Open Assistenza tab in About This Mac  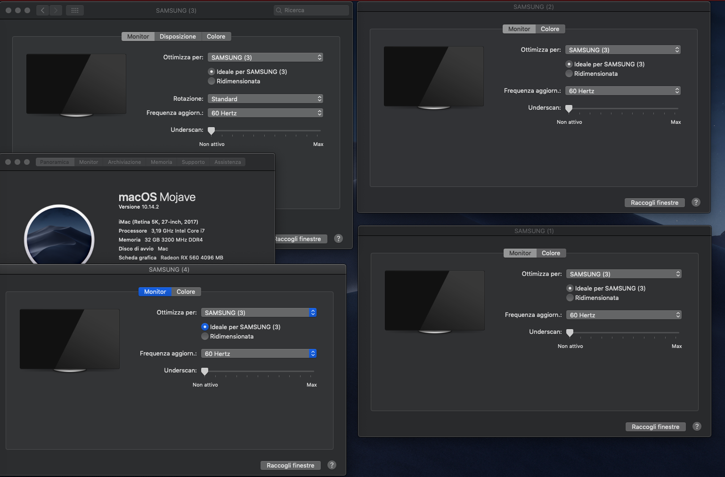pos(228,162)
